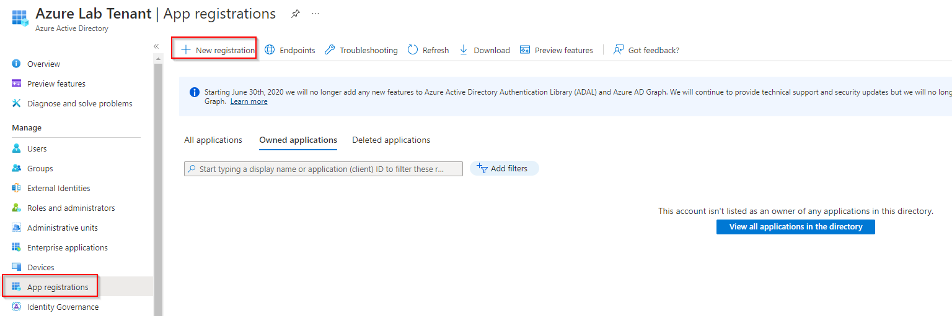This screenshot has height=316, width=952.
Task: Open Roles and administrators
Action: 71,208
